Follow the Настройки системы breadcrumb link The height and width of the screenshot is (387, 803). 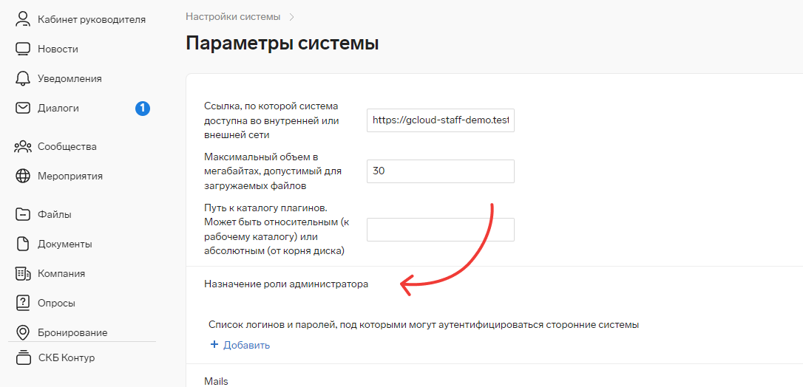pos(233,17)
